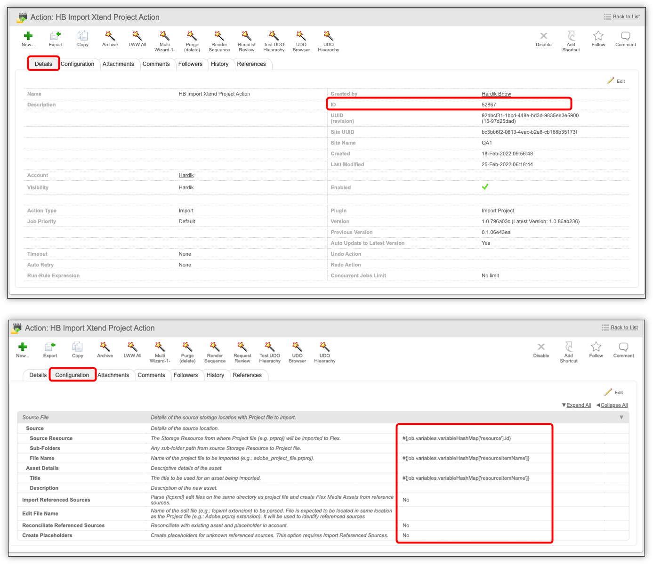Open the Hardik Bhow creator link
This screenshot has width=653, height=566.
click(496, 94)
